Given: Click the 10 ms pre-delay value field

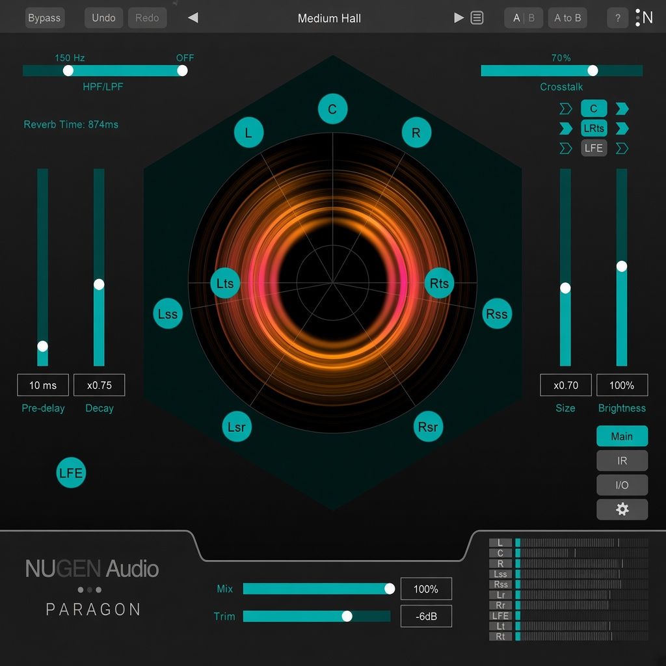Looking at the screenshot, I should pyautogui.click(x=43, y=385).
